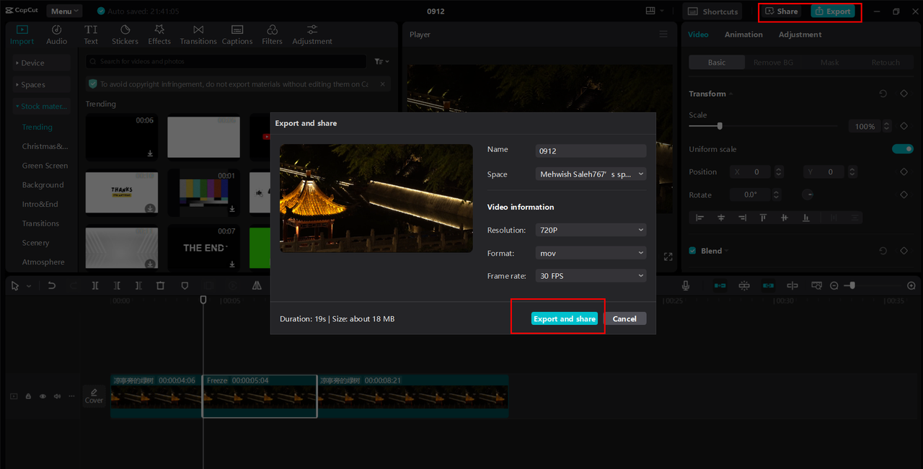
Task: Select the Basic sub-tab
Action: (717, 63)
